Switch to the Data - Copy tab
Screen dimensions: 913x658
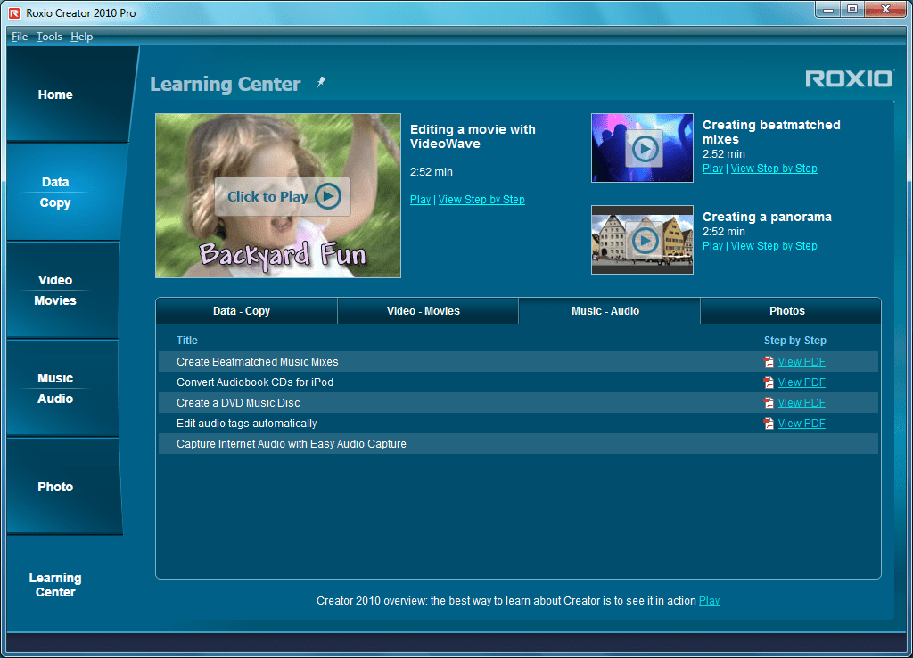(247, 311)
